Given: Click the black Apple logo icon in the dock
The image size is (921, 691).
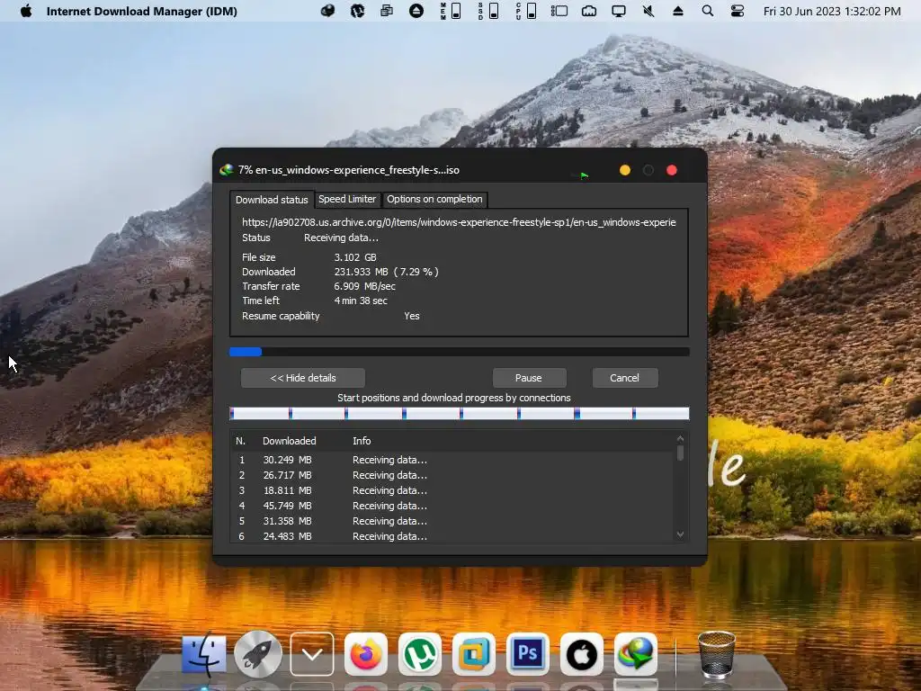Looking at the screenshot, I should pyautogui.click(x=582, y=654).
